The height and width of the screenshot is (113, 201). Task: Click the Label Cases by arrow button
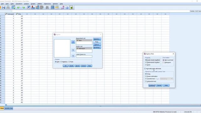coord(73,56)
